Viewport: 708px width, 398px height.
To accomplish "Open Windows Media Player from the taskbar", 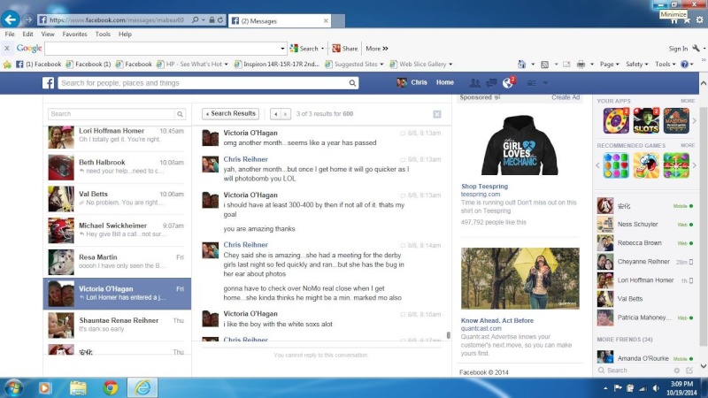I will (45, 387).
